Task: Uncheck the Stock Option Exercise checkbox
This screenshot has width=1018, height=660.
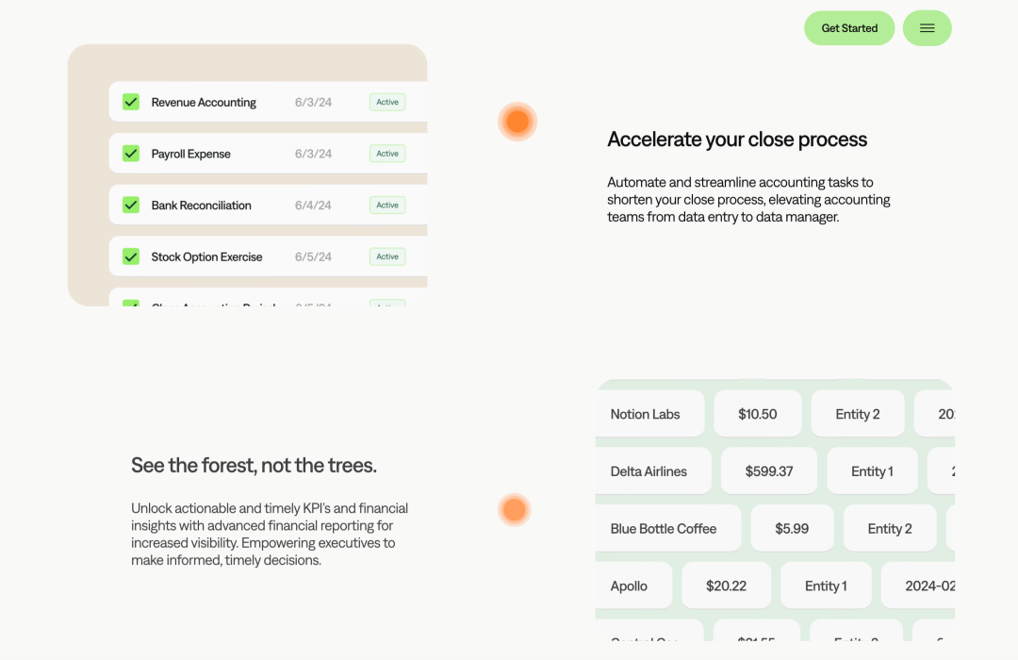Action: pos(131,256)
